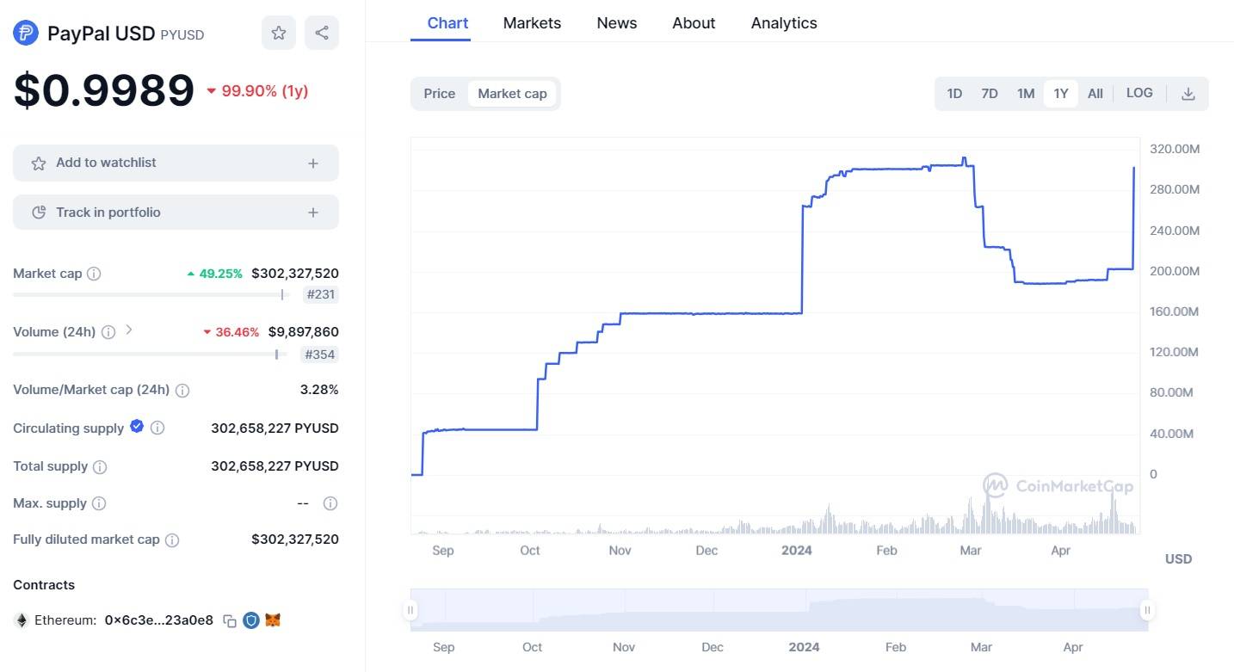Click market cap value $302,327,520
The width and height of the screenshot is (1234, 672).
pos(295,274)
